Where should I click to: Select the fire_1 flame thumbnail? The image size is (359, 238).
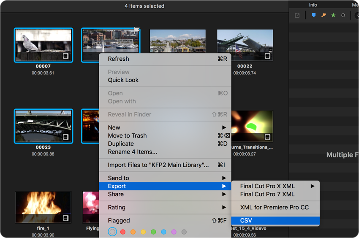tap(43, 207)
